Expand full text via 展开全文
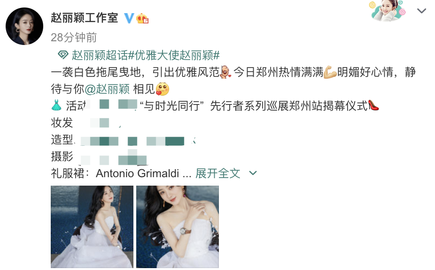Image resolution: width=435 pixels, height=270 pixels. [218, 173]
